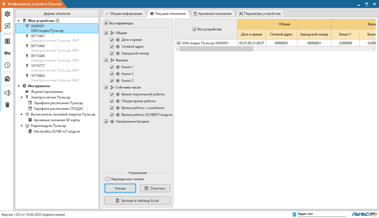This screenshot has width=379, height=218.
Task: Click the square bracket sidebar icon above the key
Action: [7, 41]
